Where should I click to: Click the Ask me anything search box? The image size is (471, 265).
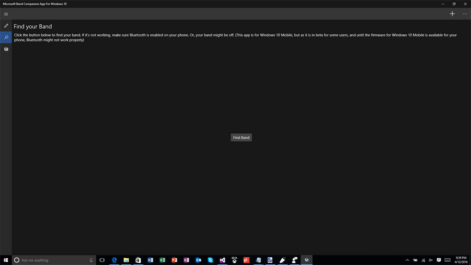54,260
